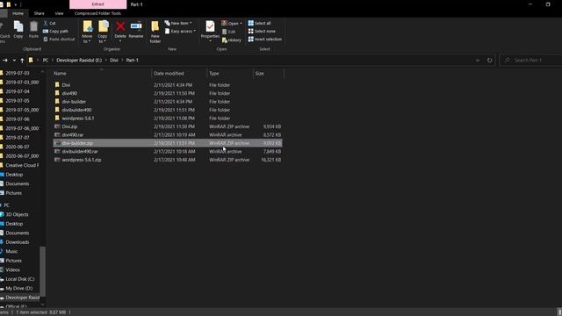The height and width of the screenshot is (316, 562).
Task: Click Divi in address path
Action: click(x=114, y=61)
